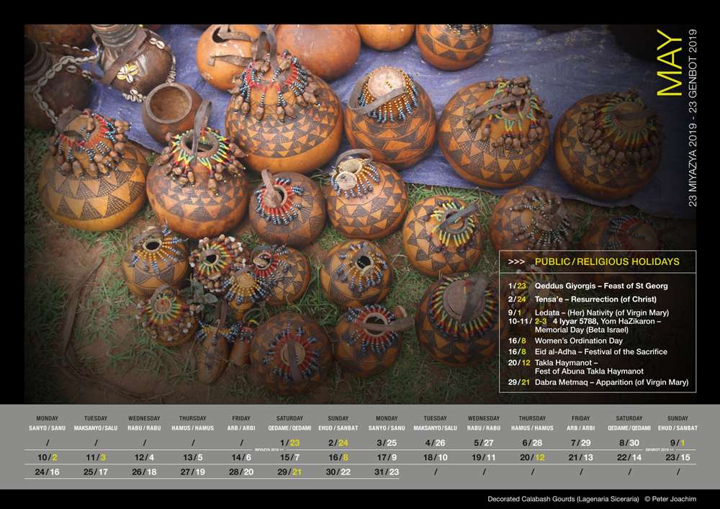Select the Qeddus Giyorgis holiday entry

click(x=588, y=286)
